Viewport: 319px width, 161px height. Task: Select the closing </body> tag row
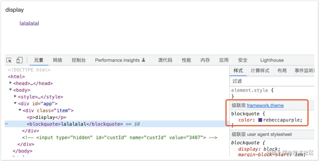tap(22, 151)
